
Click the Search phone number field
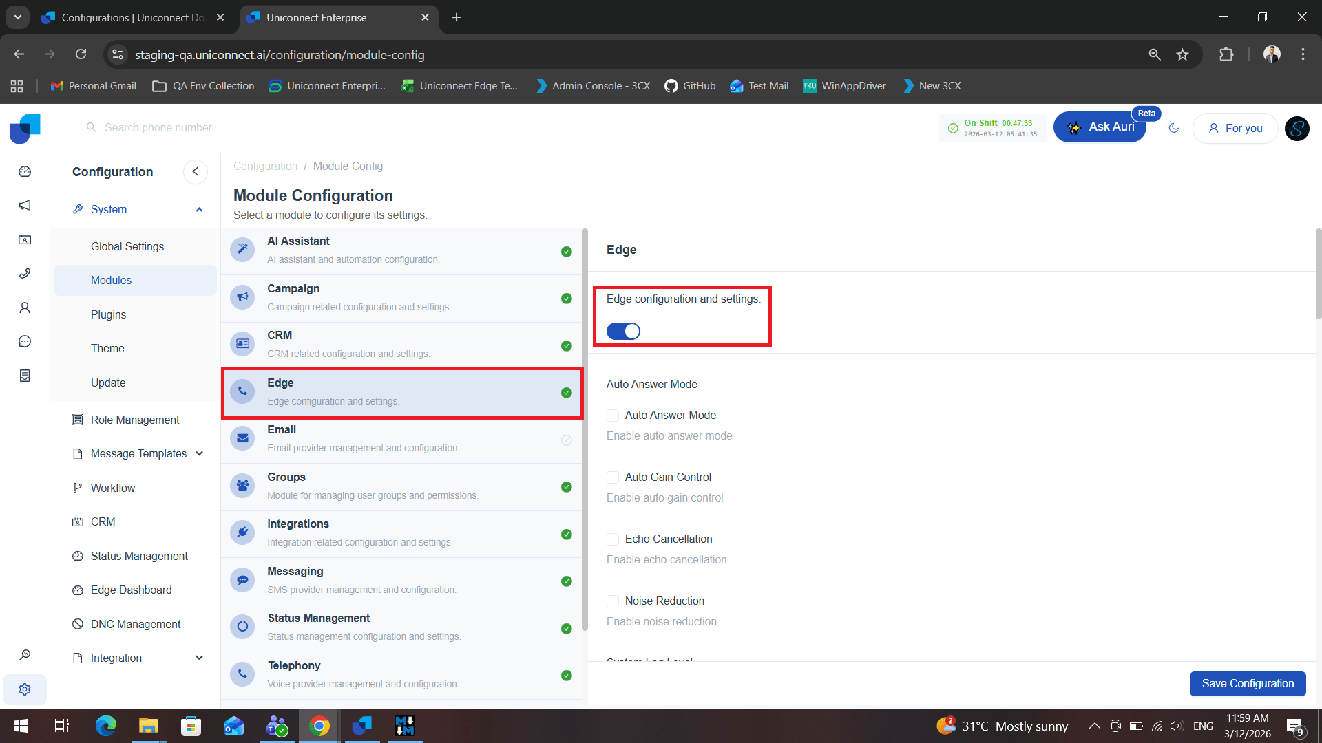(162, 127)
